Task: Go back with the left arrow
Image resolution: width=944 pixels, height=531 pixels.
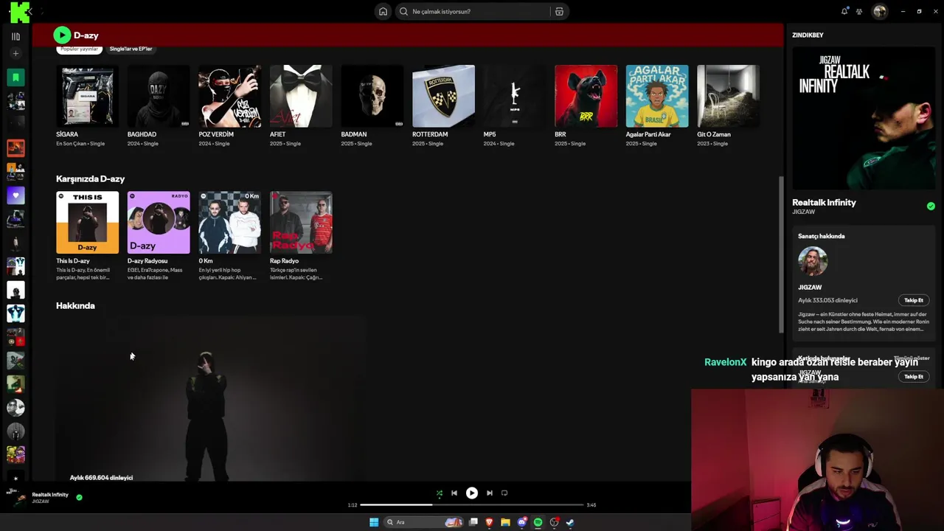Action: pos(30,11)
